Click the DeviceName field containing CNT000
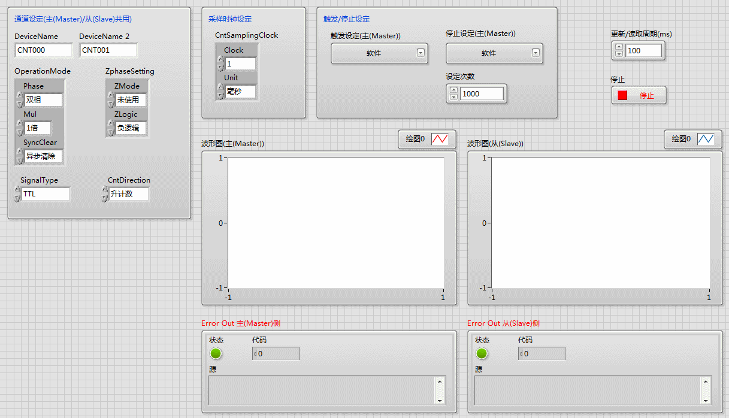Viewport: 729px width, 418px height. point(43,50)
